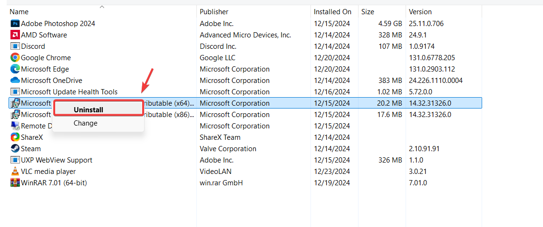The width and height of the screenshot is (543, 227).
Task: Sort programs by Publisher column header
Action: point(214,12)
